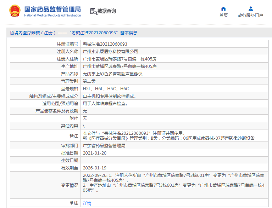Click the bulb icon beside 注
272x208 pixels.
click(72, 203)
